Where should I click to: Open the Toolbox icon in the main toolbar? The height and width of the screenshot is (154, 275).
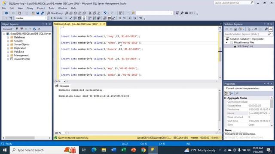click(186, 13)
